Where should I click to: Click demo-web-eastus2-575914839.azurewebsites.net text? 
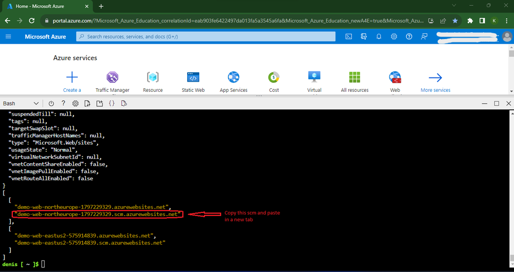tap(84, 236)
